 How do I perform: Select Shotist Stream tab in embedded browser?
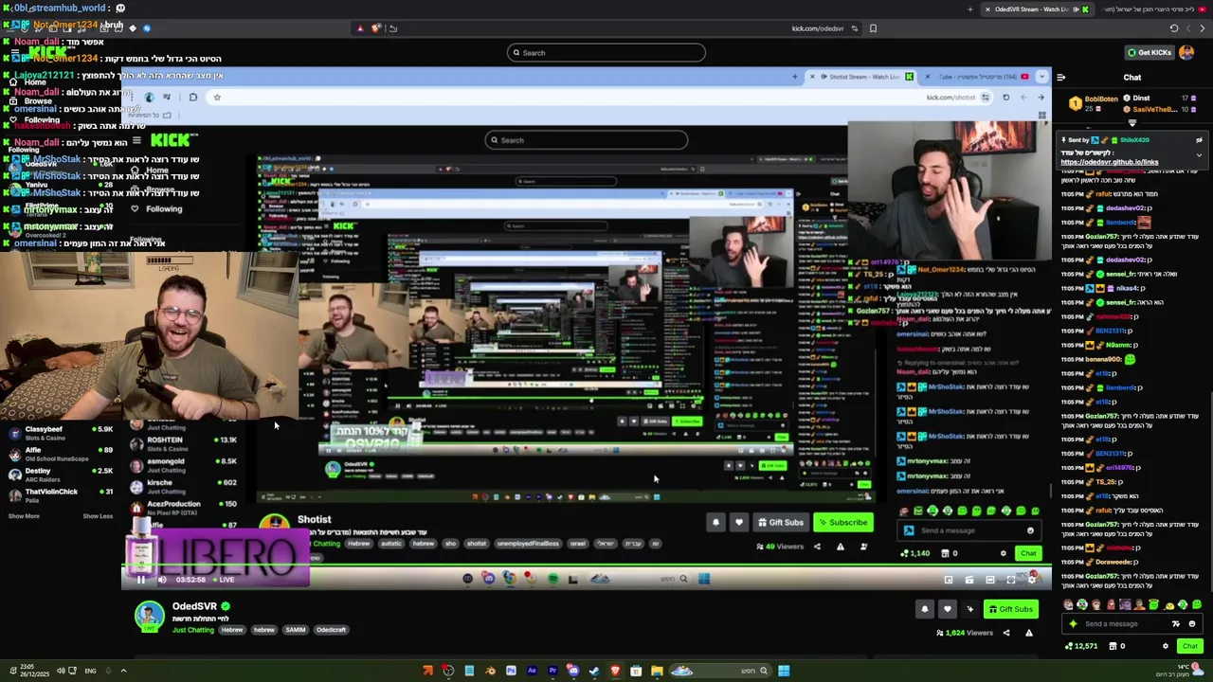tap(860, 77)
